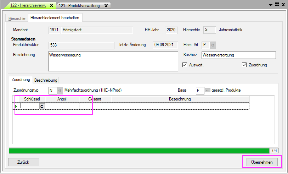Open the Beschreibung tab

(46, 80)
